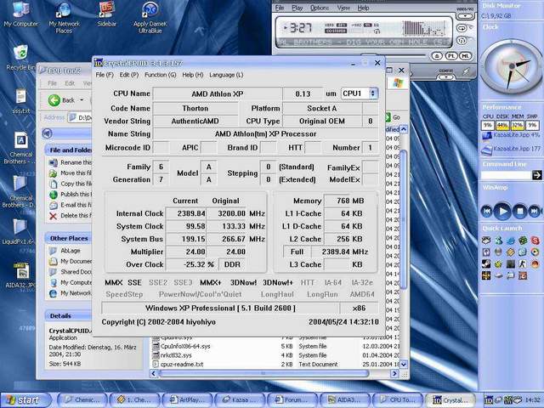Switch to Forum... taskbar button

point(292,400)
